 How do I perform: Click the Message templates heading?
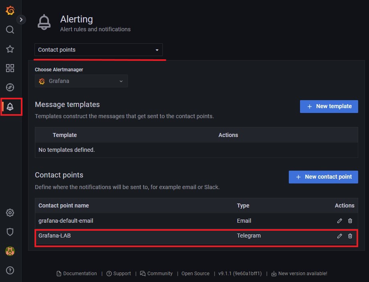(x=67, y=104)
